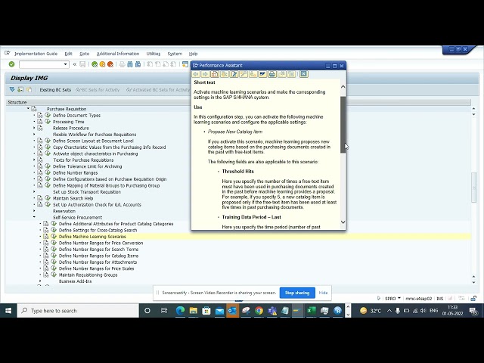The height and width of the screenshot is (363, 484).
Task: Open the Edit menu
Action: coord(68,54)
